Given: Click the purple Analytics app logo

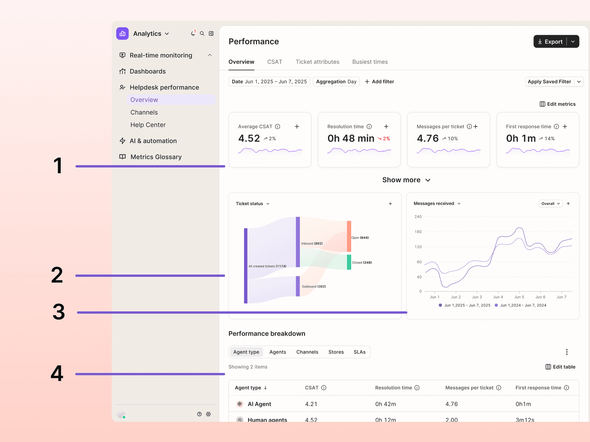Looking at the screenshot, I should click(x=123, y=34).
